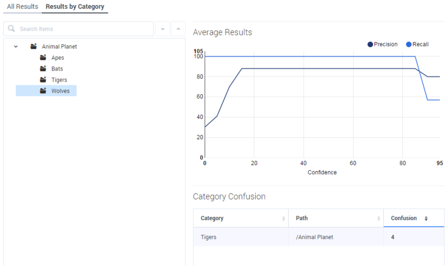Click the expand-all down chevron button
Image resolution: width=445 pixels, height=265 pixels.
point(162,29)
